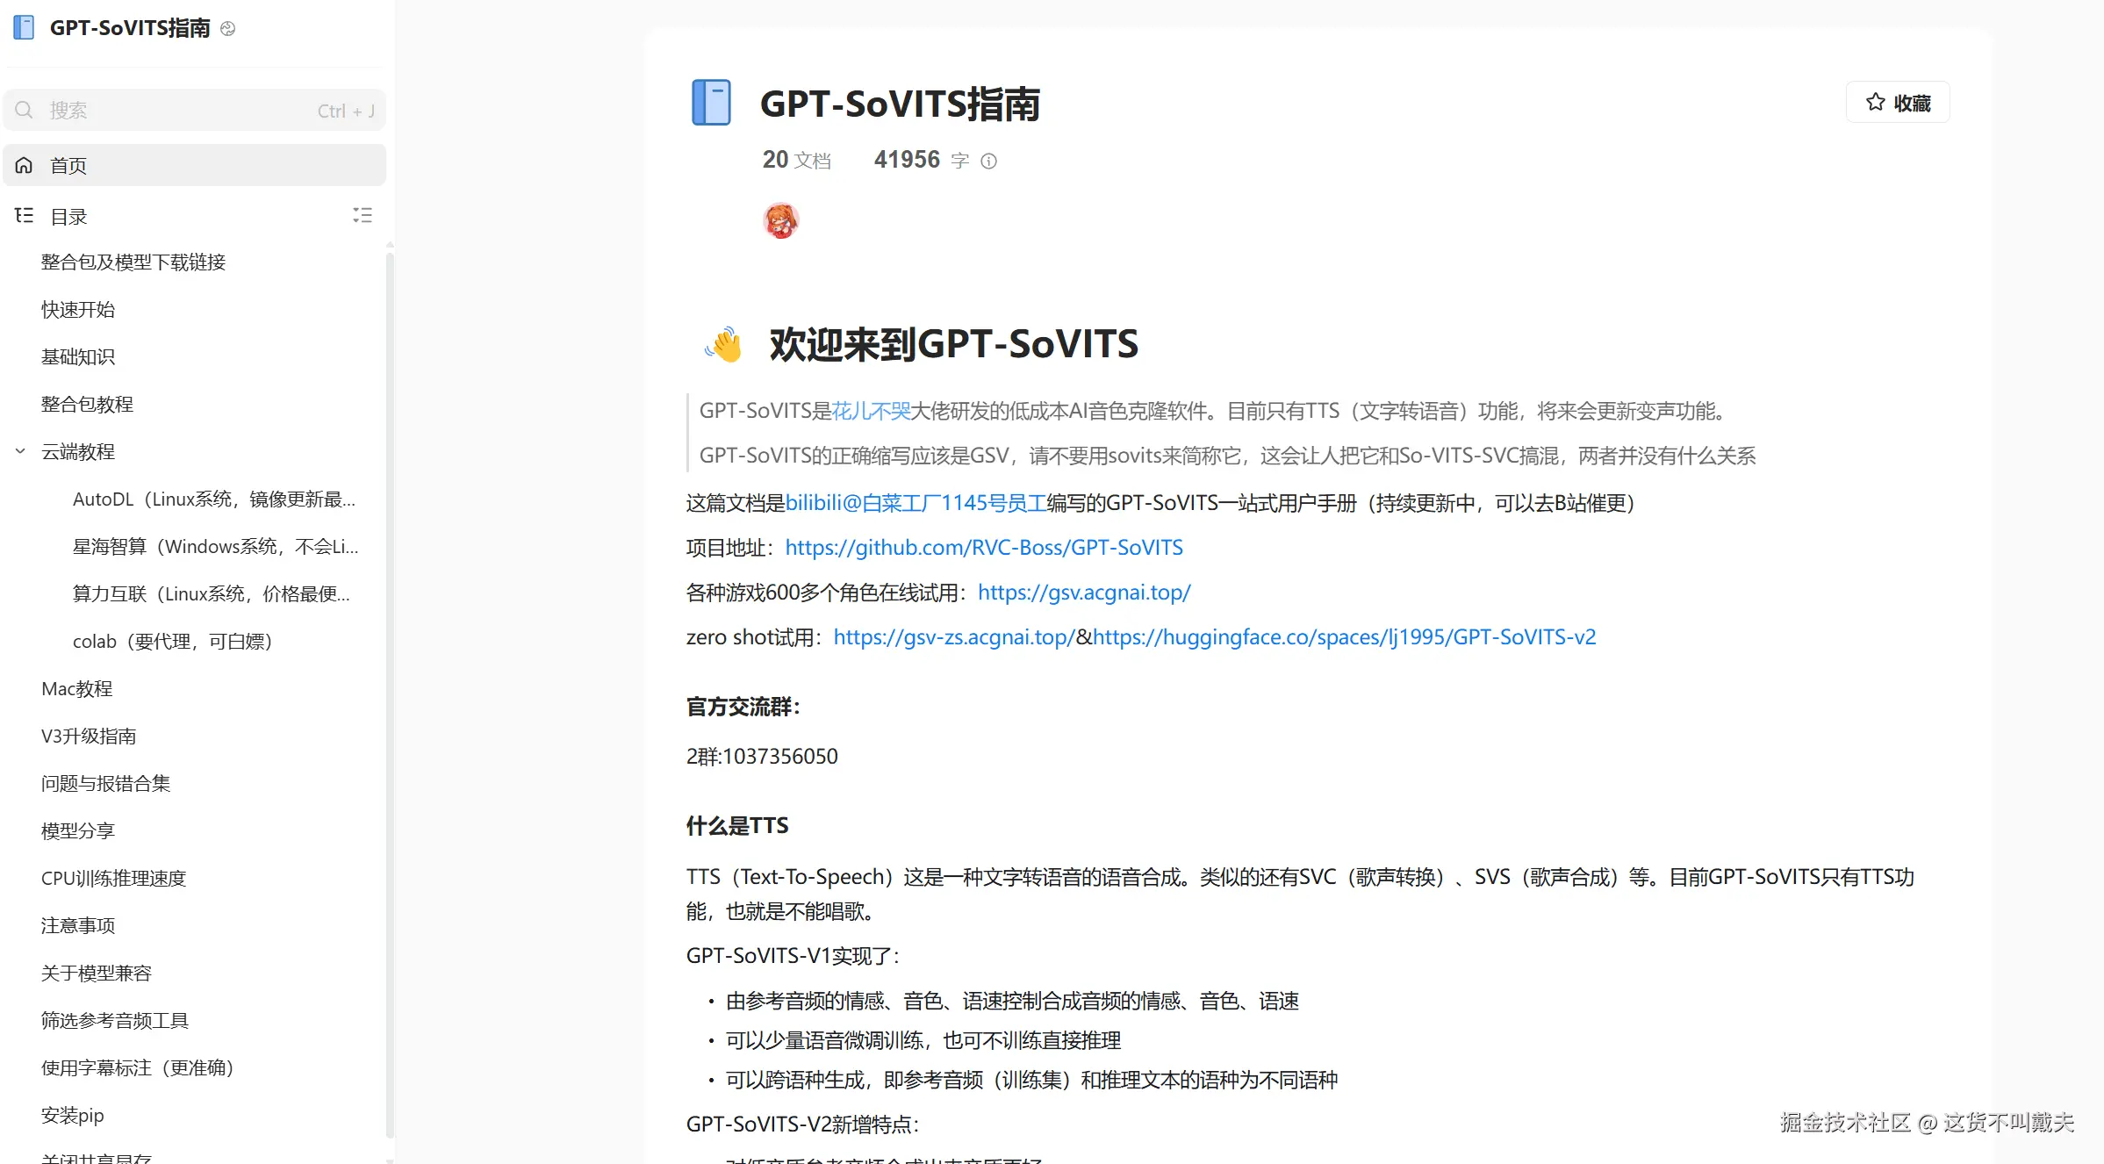Screen dimensions: 2104x1164
Task: Click the 花儿不哭 author link
Action: [871, 411]
